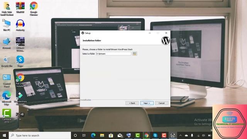Check the battery status icon in the tray
The height and width of the screenshot is (139, 247).
point(209,136)
